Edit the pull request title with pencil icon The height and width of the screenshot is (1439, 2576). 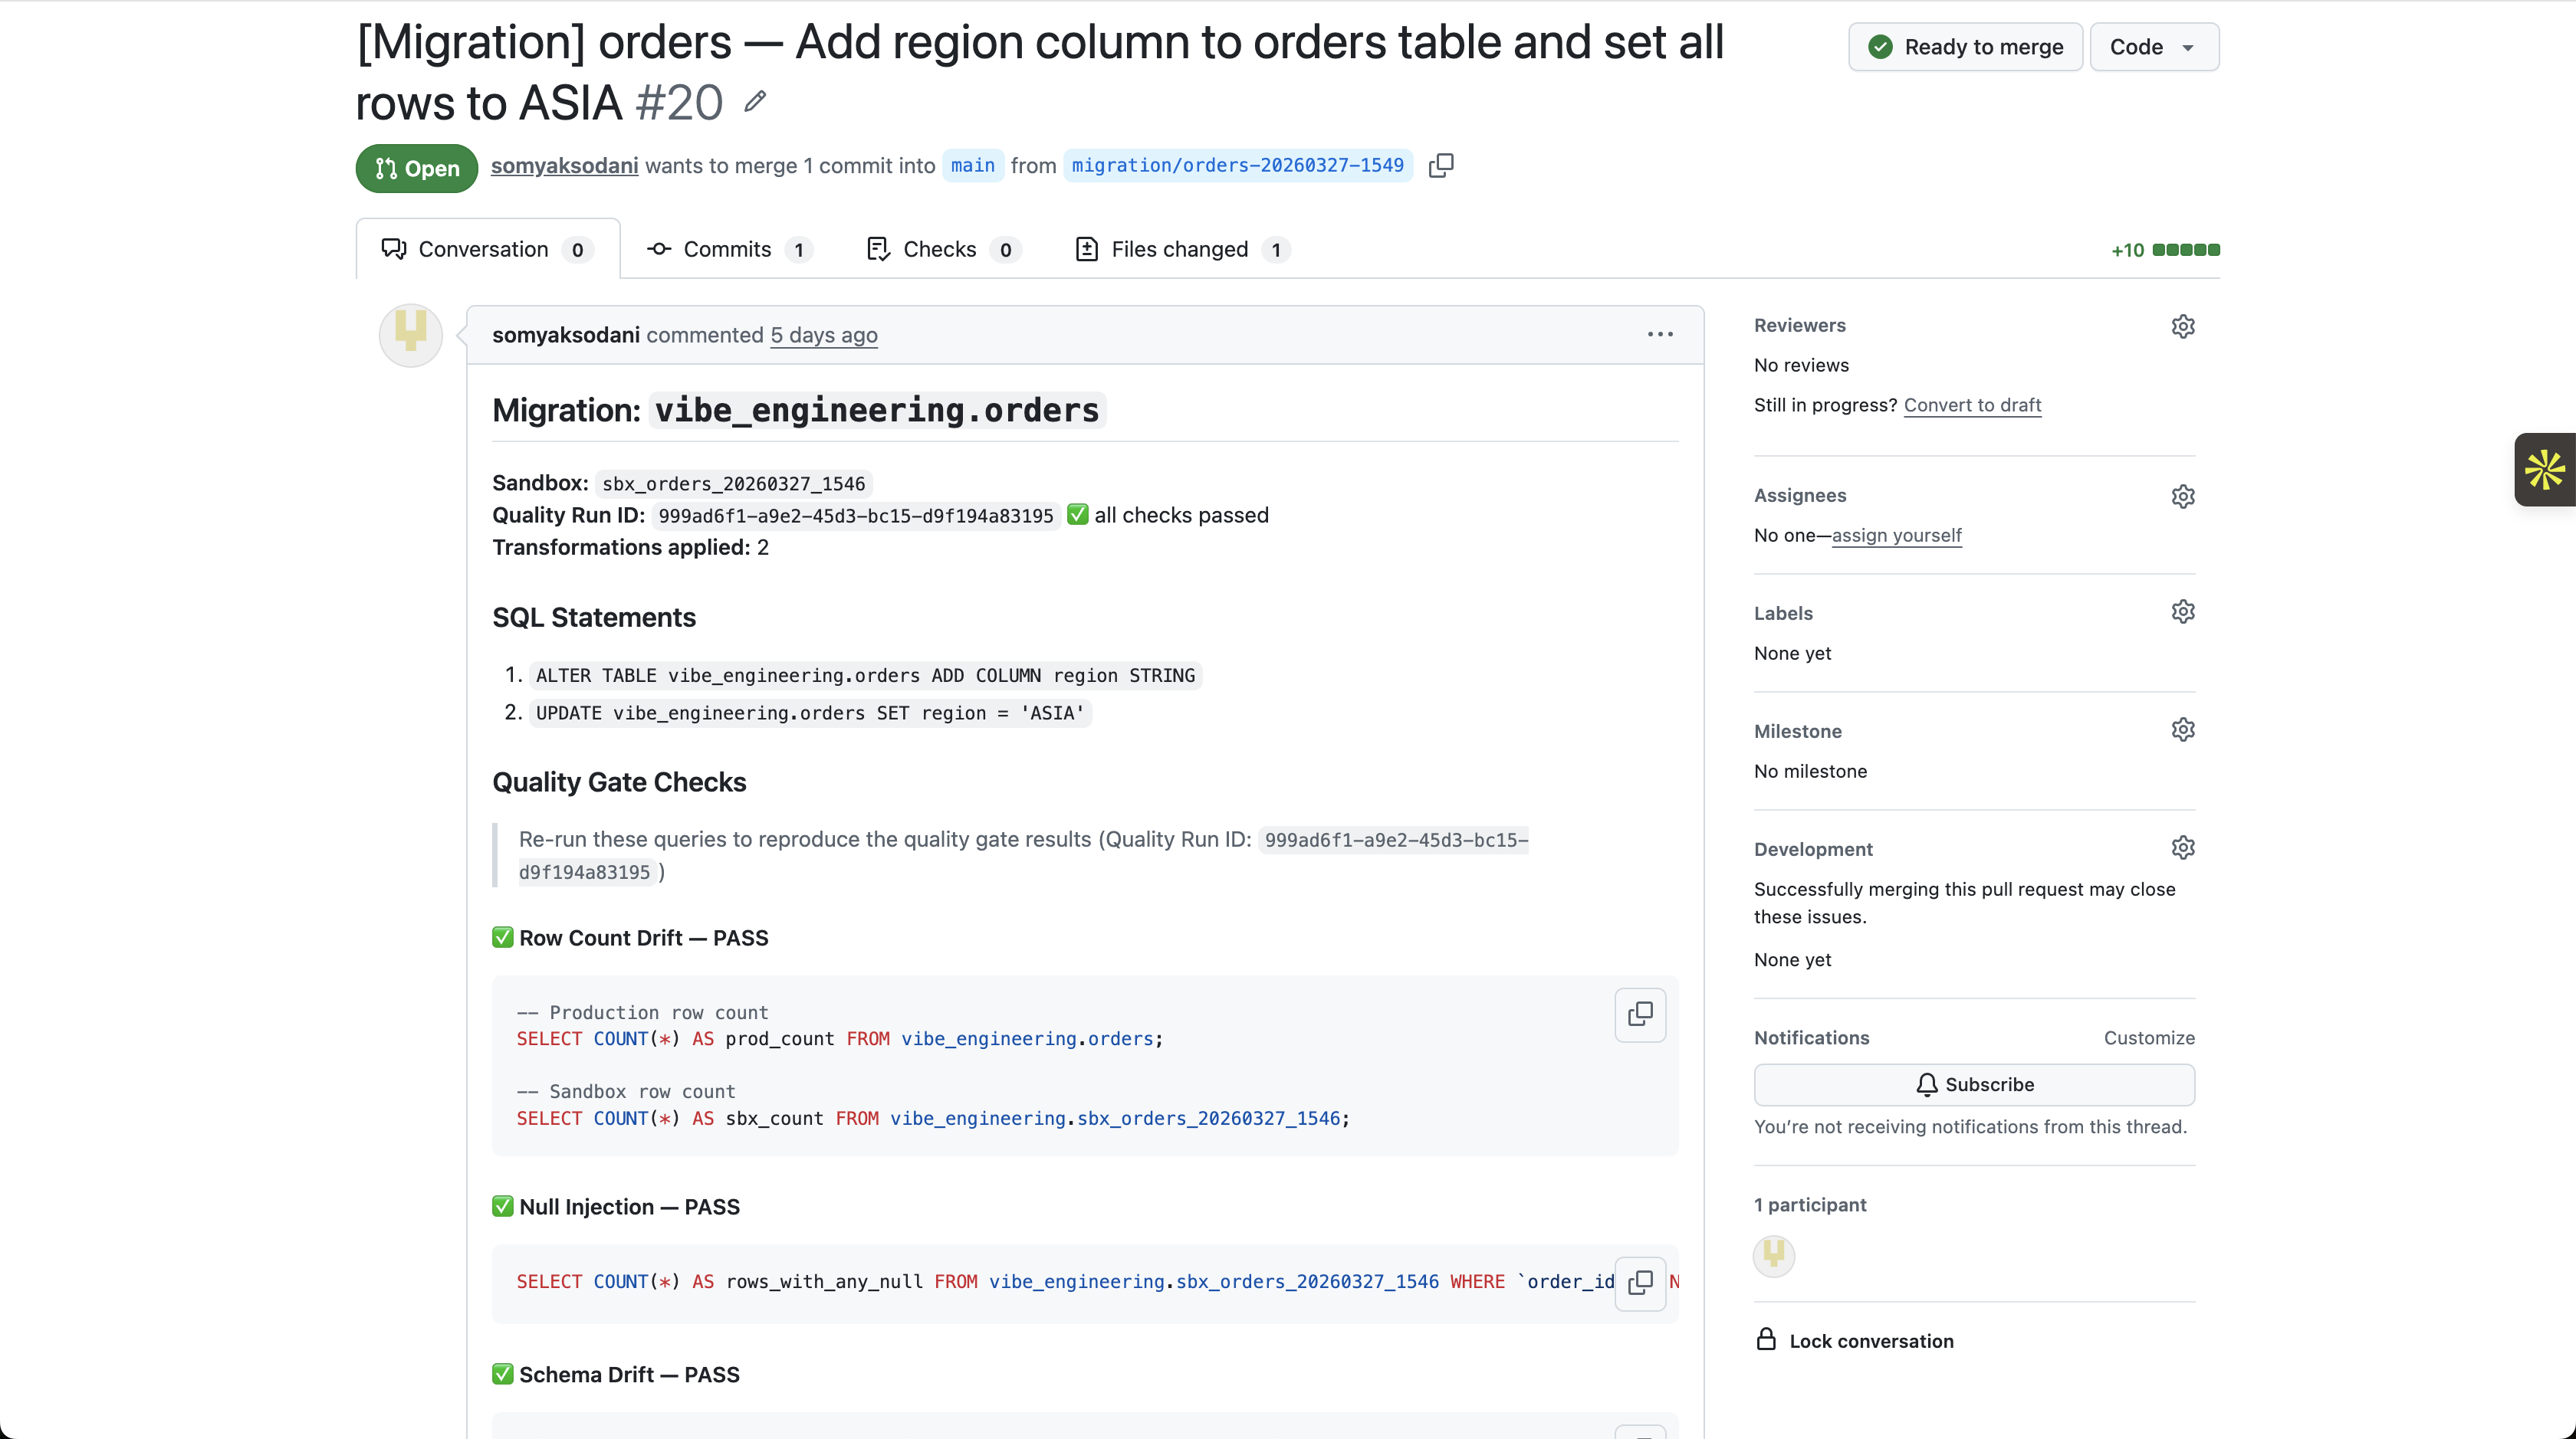754,101
